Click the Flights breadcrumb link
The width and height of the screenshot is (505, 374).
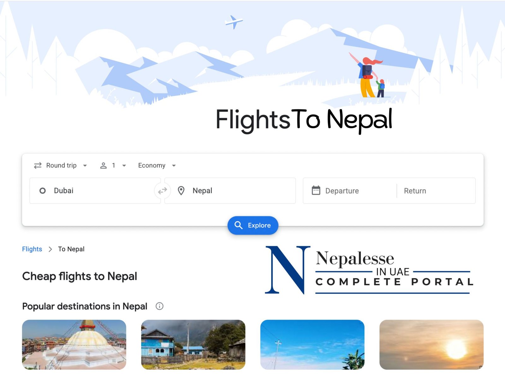click(32, 249)
